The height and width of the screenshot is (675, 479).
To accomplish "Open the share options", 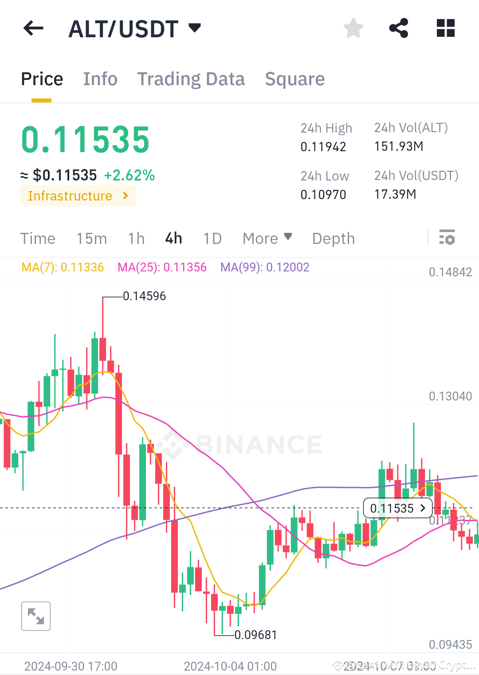I will 399,28.
